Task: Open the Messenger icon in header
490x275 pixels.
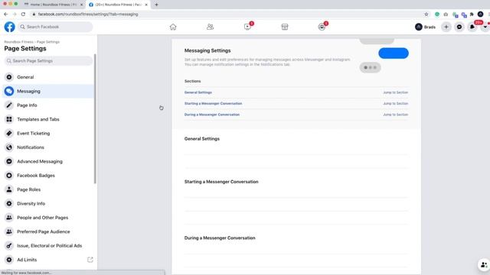Action: (x=459, y=27)
